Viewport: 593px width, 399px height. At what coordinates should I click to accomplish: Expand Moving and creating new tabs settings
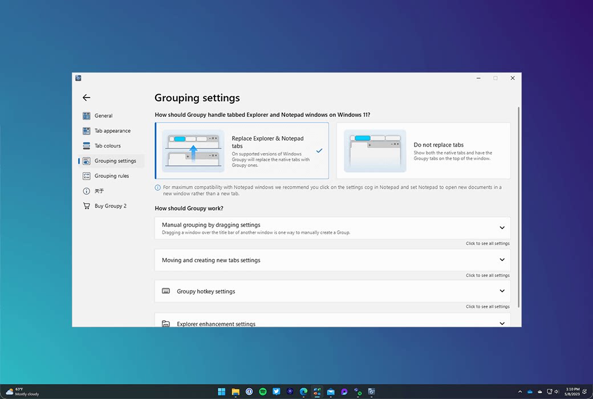click(x=502, y=260)
